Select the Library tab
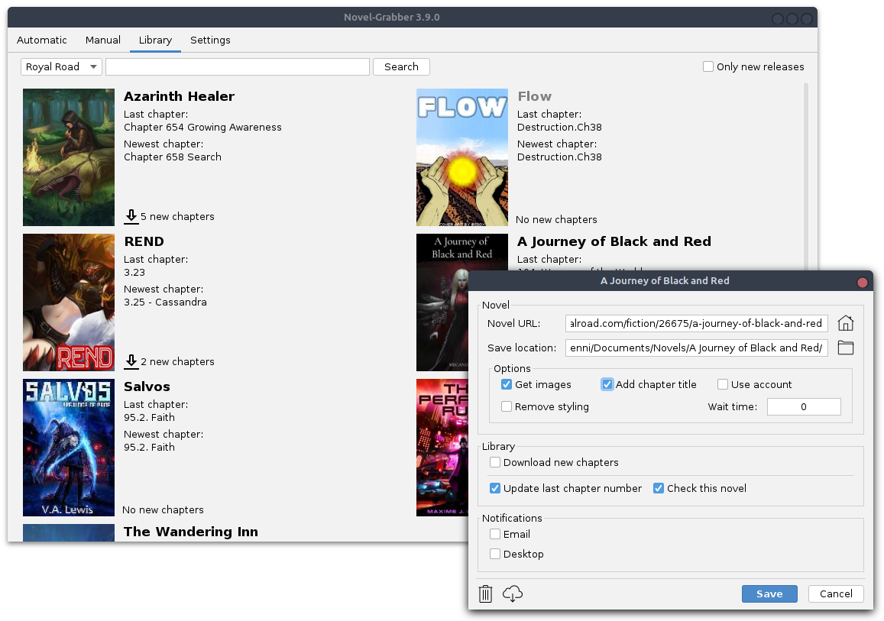The height and width of the screenshot is (621, 884). 155,40
